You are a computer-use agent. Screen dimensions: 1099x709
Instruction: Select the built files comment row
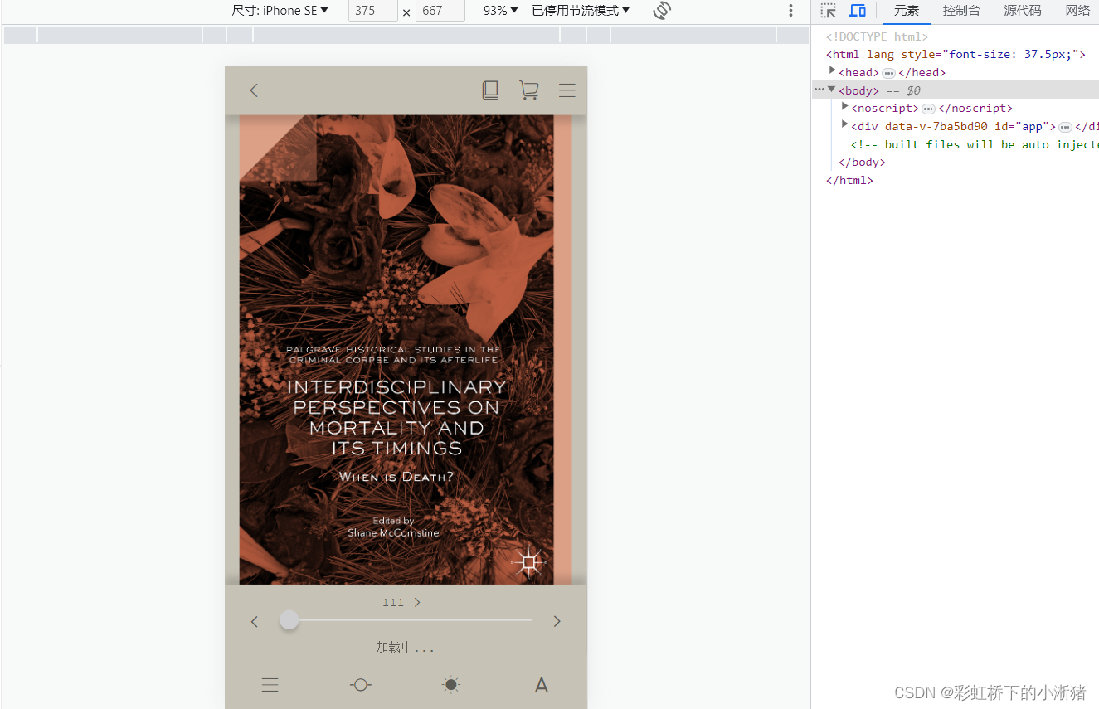click(x=956, y=144)
